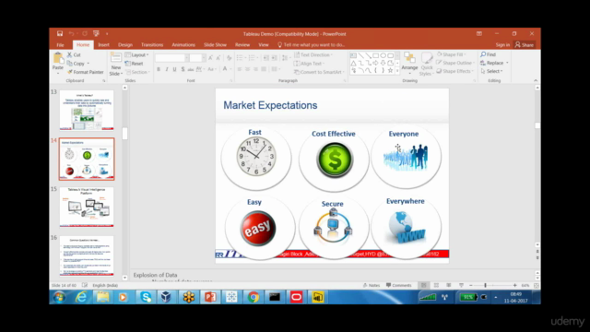Click the Replace button

point(491,63)
